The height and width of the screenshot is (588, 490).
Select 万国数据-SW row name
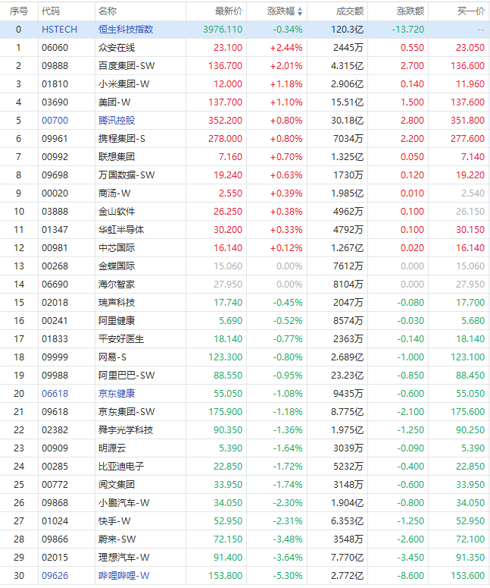click(126, 175)
